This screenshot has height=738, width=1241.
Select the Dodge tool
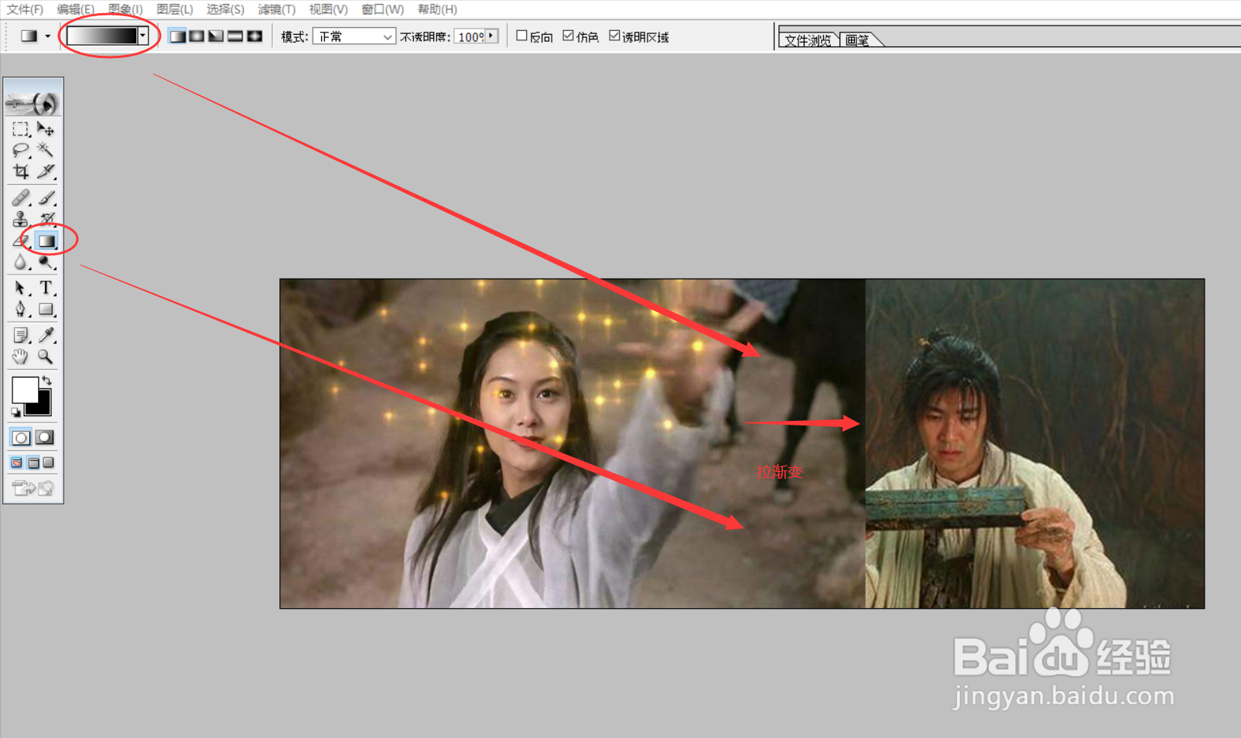46,263
